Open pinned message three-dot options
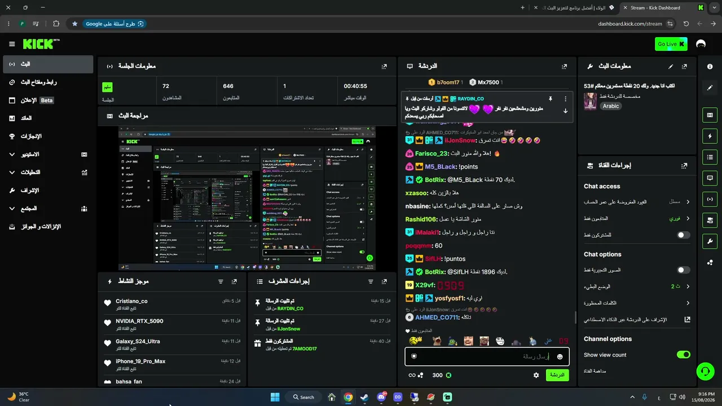This screenshot has width=722, height=406. coord(565,99)
